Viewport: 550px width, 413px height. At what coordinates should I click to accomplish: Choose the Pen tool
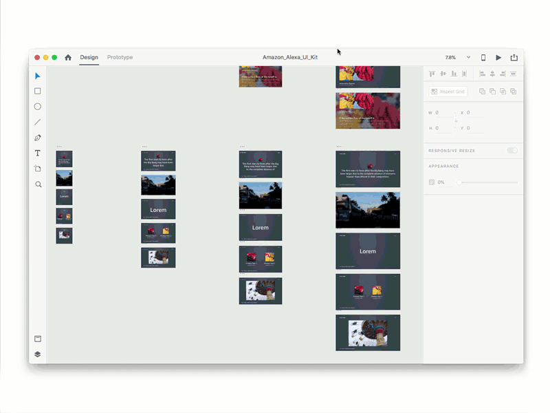38,136
